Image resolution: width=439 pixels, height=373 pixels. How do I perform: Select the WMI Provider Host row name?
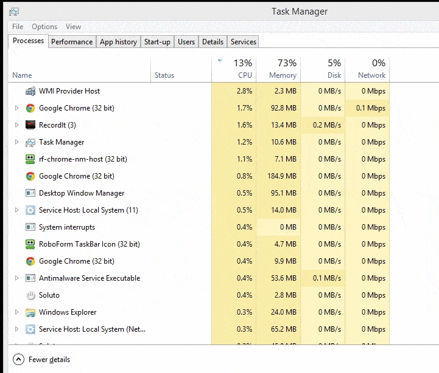[69, 91]
